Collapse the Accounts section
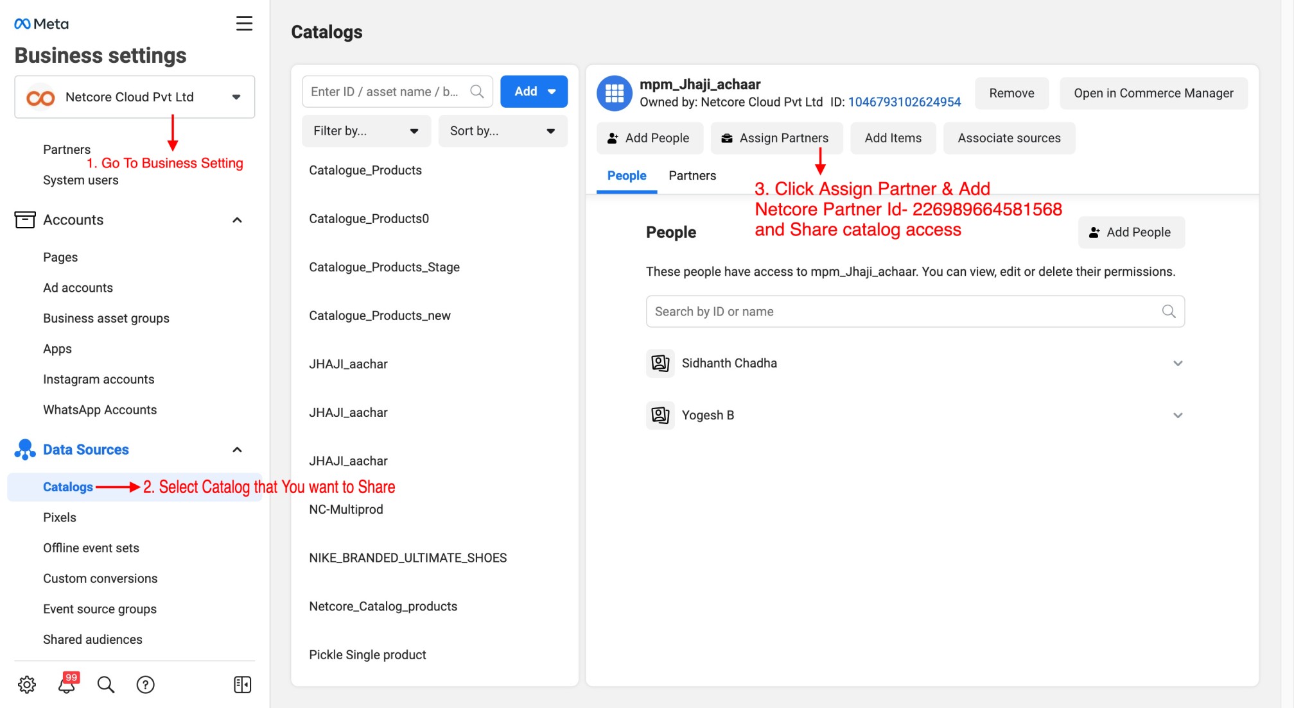The height and width of the screenshot is (708, 1294). coord(237,220)
